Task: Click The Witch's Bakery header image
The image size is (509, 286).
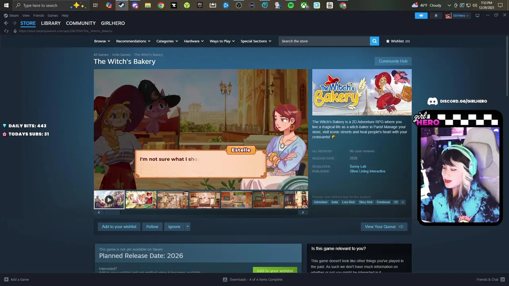Action: pyautogui.click(x=362, y=92)
